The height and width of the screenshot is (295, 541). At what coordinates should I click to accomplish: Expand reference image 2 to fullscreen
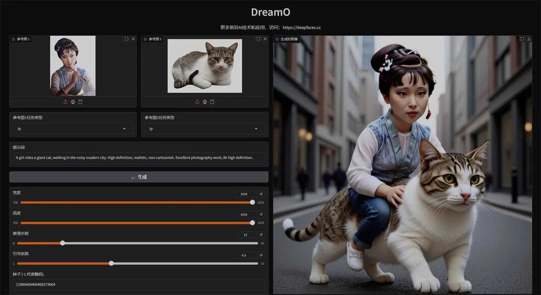click(258, 39)
